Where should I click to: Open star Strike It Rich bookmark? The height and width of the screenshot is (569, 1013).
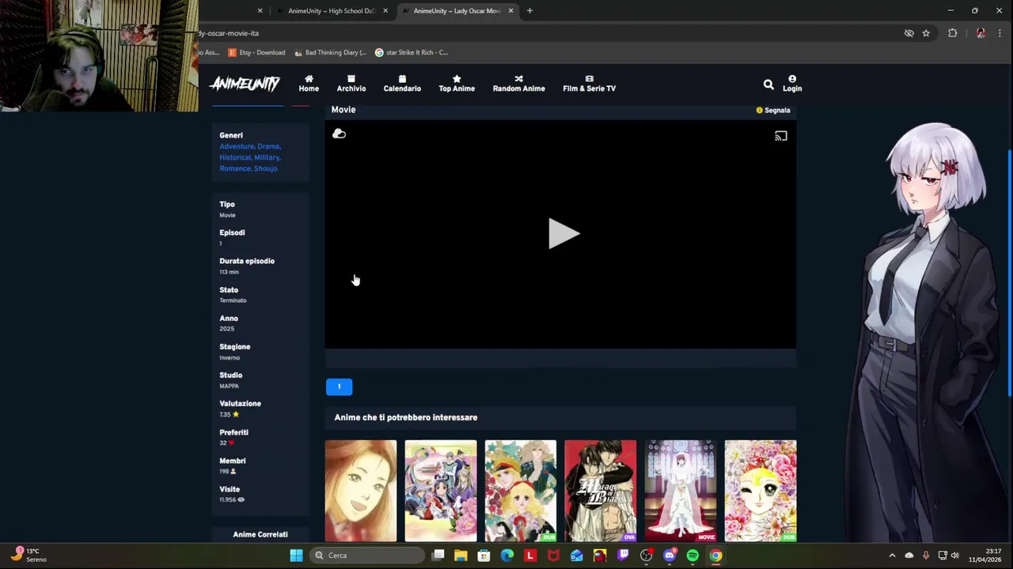pyautogui.click(x=412, y=52)
